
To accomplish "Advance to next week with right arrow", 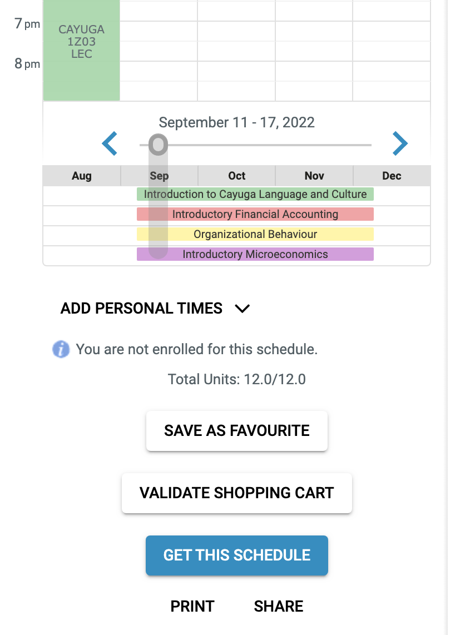I will click(400, 143).
